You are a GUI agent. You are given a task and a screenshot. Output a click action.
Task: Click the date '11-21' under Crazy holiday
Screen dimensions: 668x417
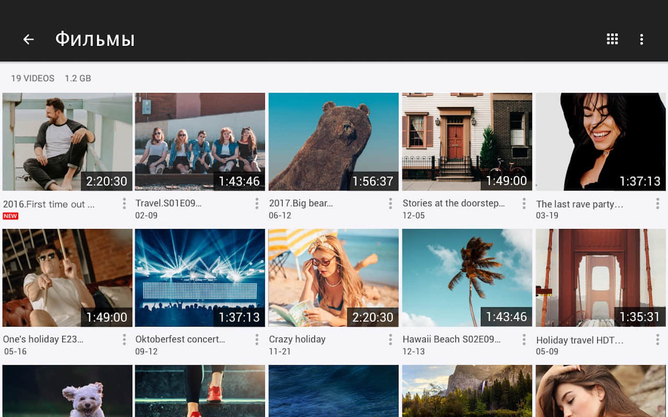point(280,351)
